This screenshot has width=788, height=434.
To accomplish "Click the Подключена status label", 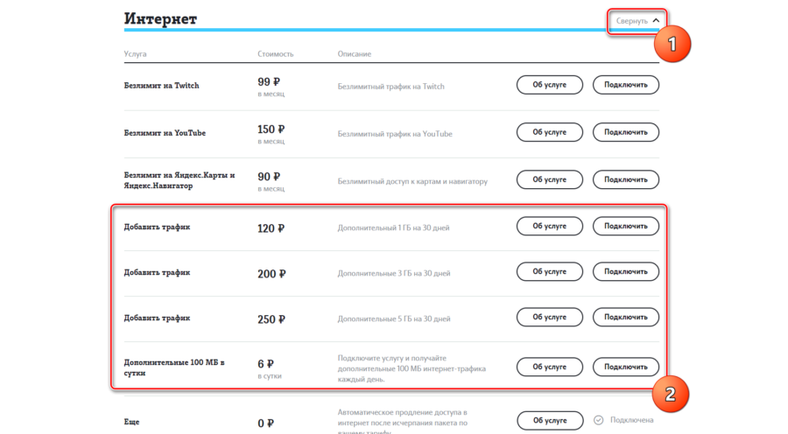I will tap(631, 420).
